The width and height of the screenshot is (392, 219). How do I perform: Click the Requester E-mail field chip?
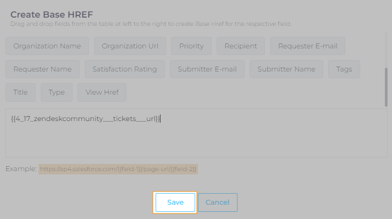[307, 46]
